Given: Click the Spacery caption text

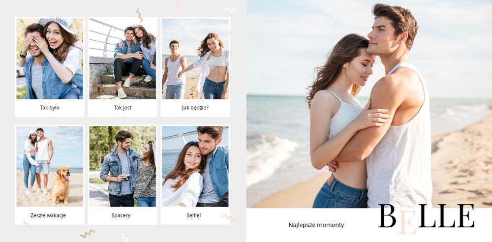Looking at the screenshot, I should [x=121, y=215].
